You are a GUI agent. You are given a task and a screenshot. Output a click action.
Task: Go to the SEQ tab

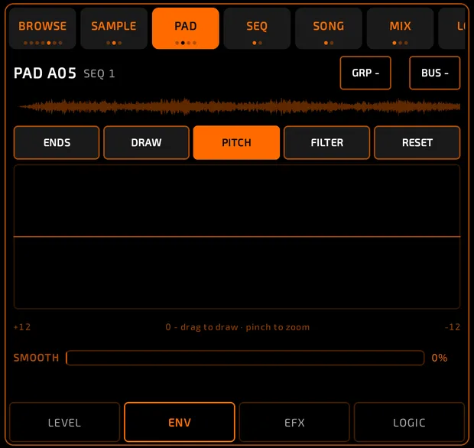tap(257, 28)
